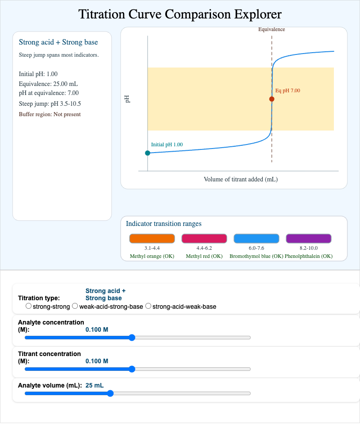Click the Indicator transition ranges panel title

click(x=163, y=223)
